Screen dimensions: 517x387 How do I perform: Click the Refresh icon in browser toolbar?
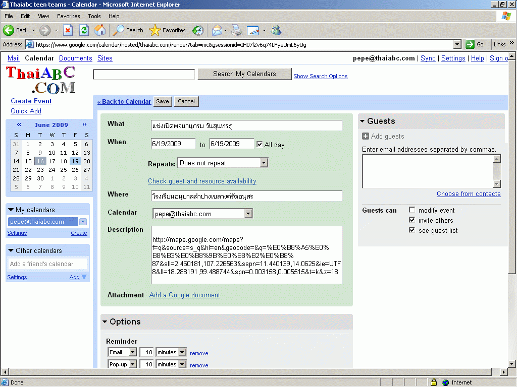point(84,30)
